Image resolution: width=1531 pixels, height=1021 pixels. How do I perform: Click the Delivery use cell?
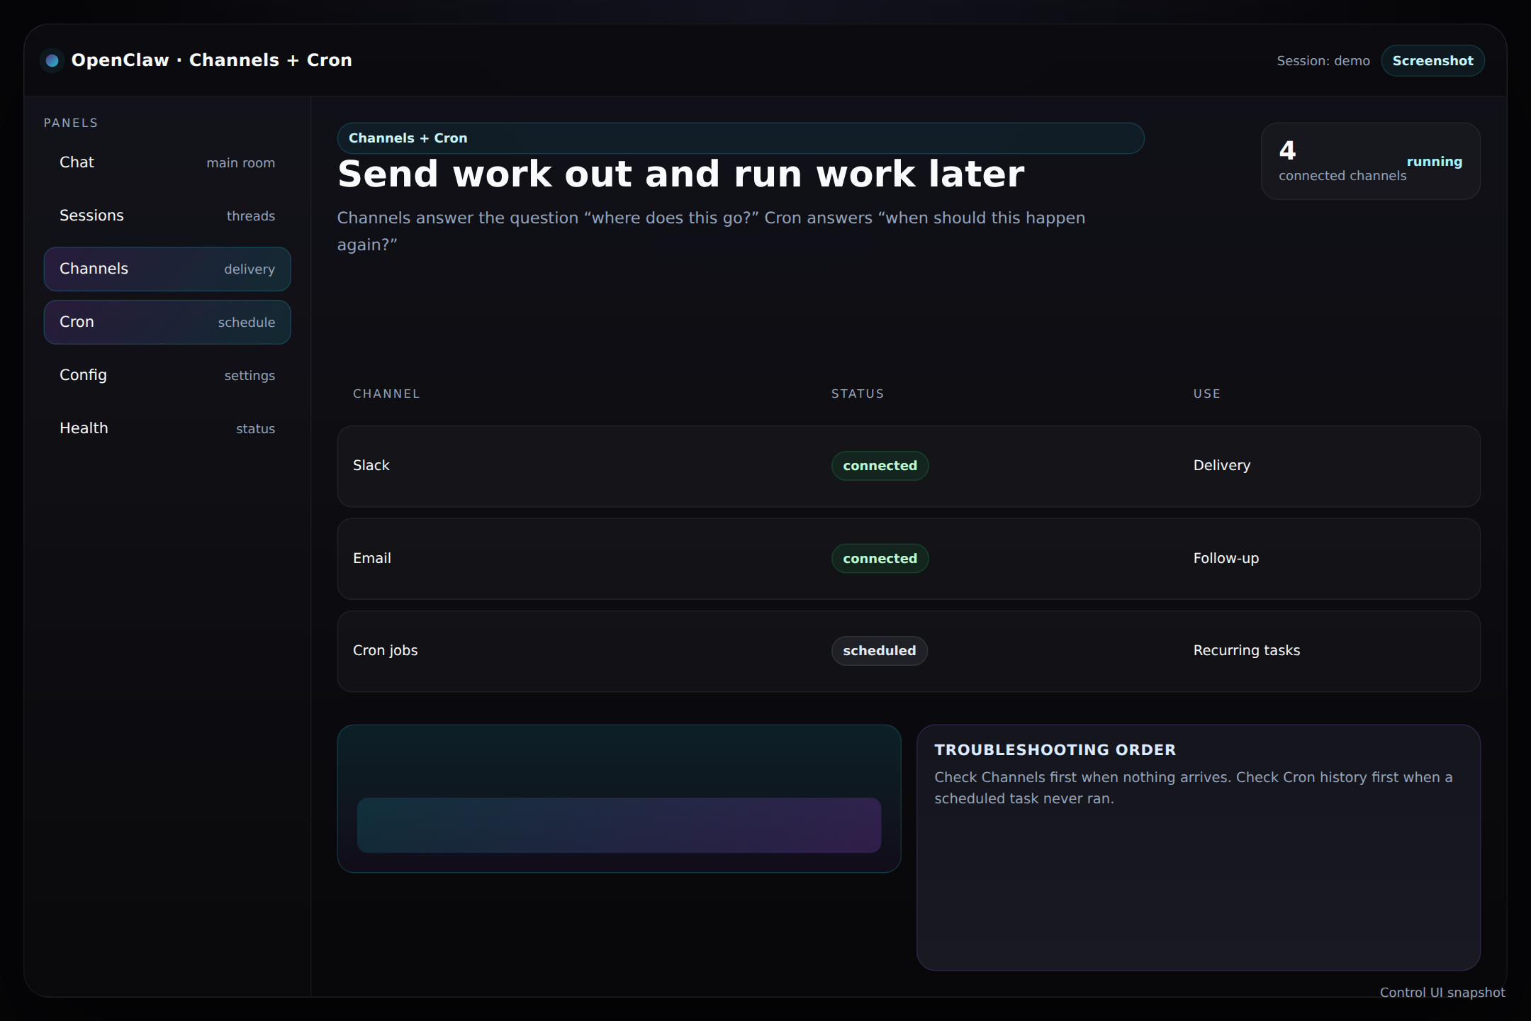click(1222, 466)
